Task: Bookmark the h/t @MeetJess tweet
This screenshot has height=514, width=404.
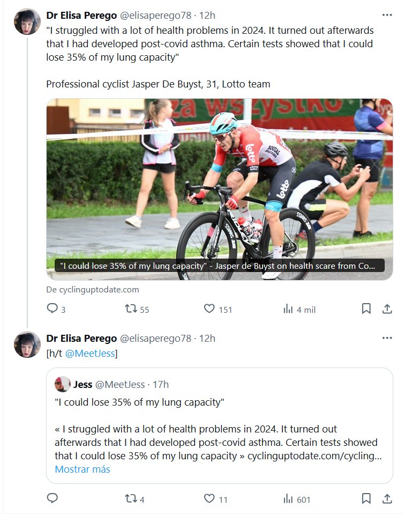Action: click(366, 498)
